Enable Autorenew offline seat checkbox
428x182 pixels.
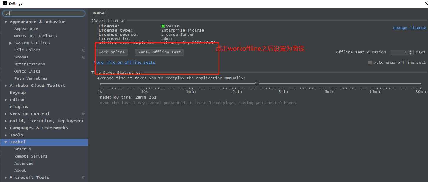[x=370, y=63]
